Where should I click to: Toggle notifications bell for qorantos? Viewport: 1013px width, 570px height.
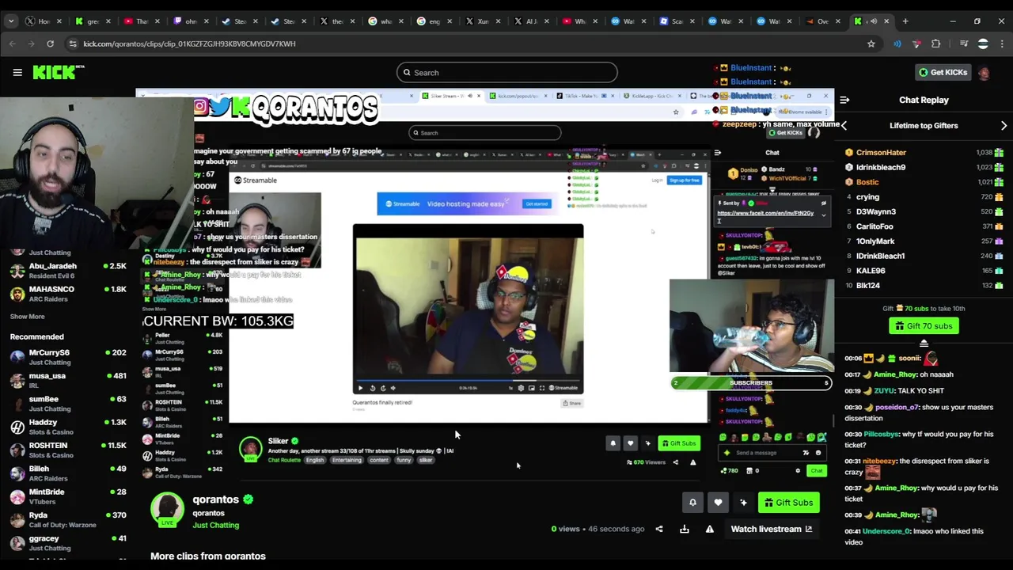point(692,503)
